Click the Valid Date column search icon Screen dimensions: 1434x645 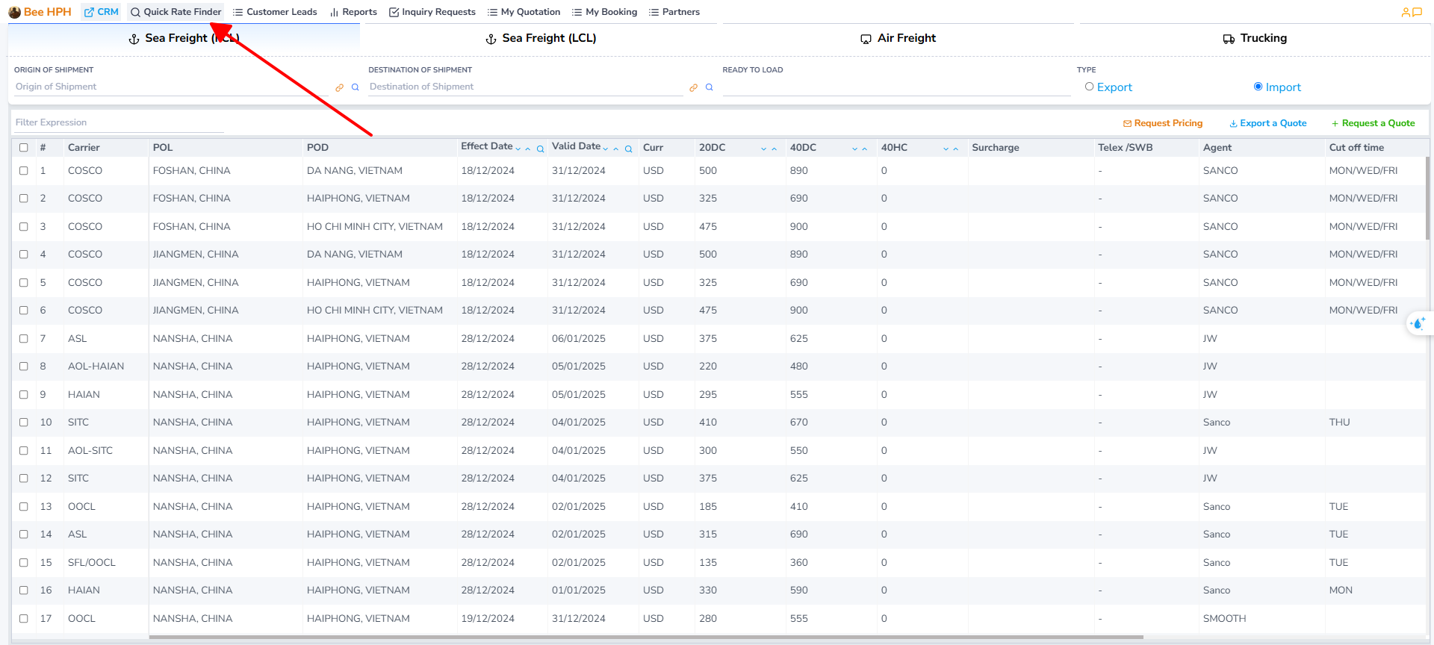tap(628, 149)
